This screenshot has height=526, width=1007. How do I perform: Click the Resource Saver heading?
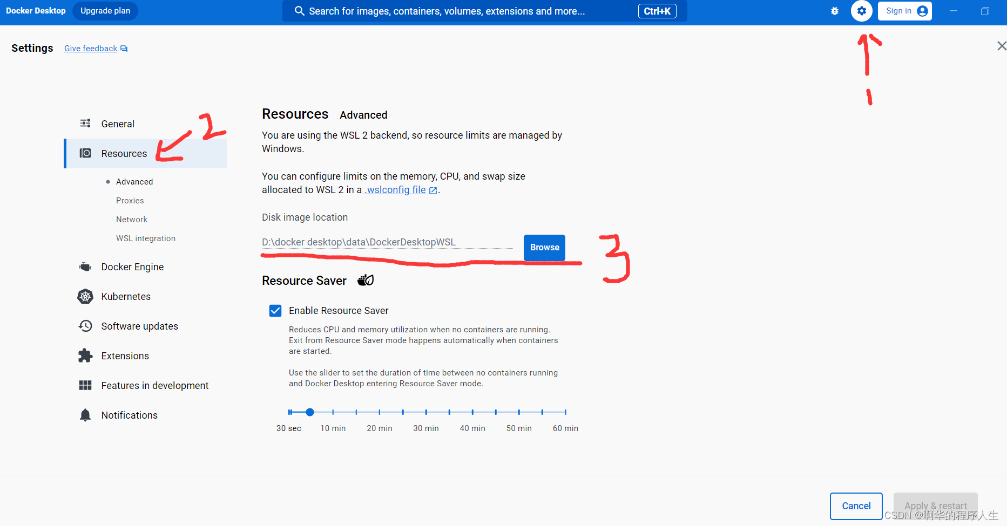point(304,281)
